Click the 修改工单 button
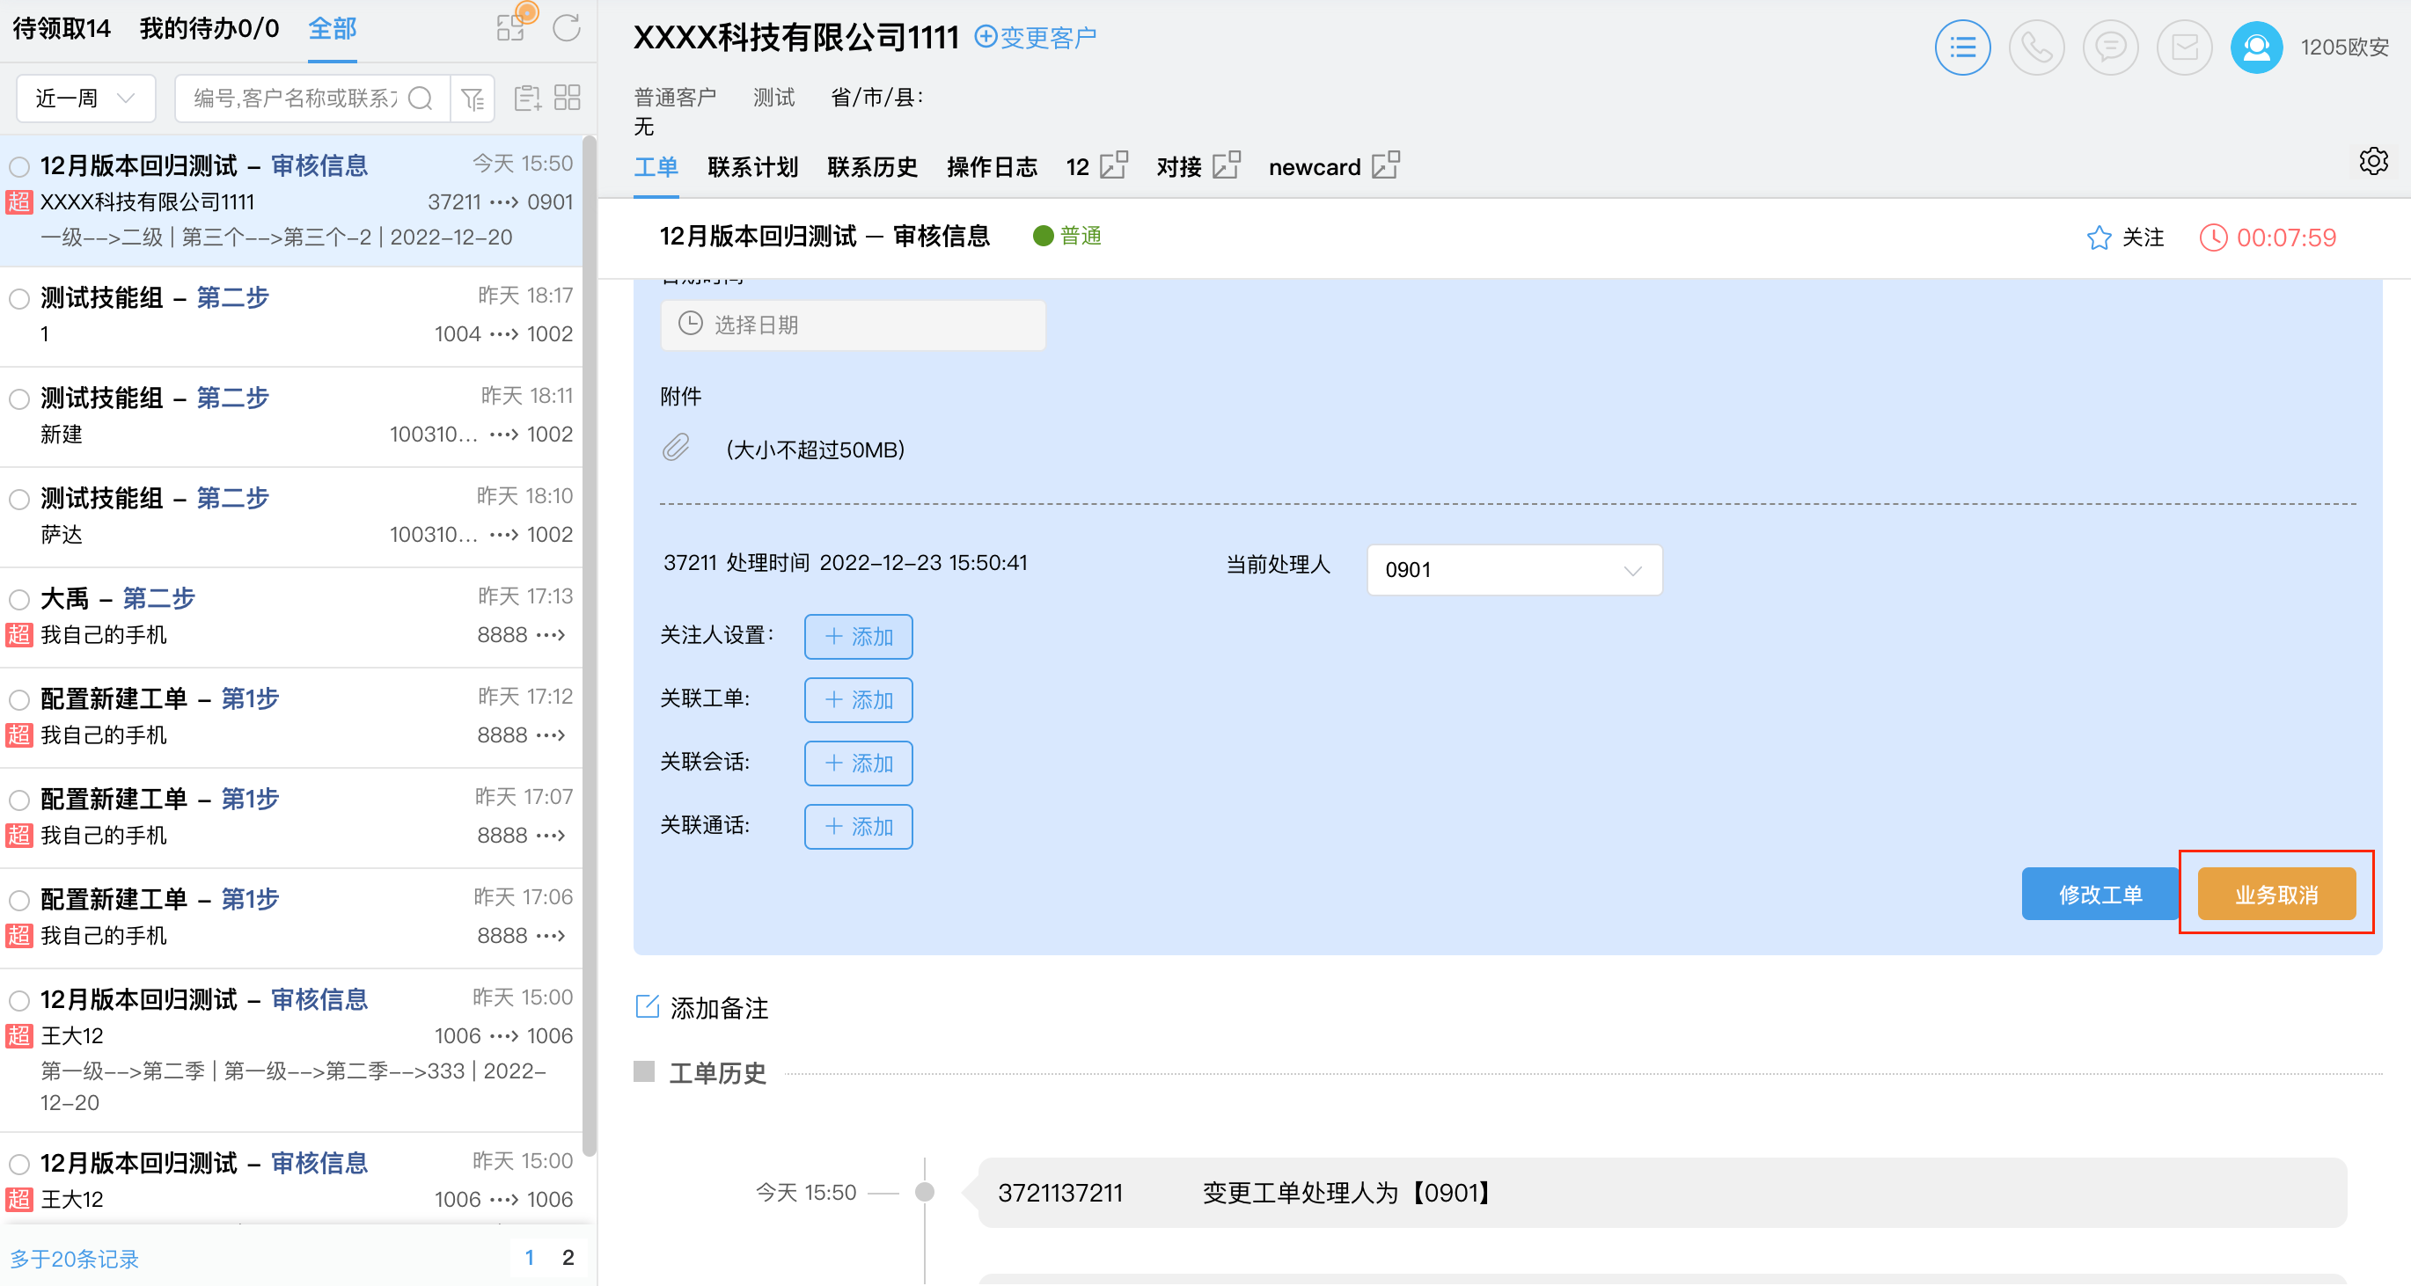This screenshot has height=1286, width=2411. point(2100,895)
